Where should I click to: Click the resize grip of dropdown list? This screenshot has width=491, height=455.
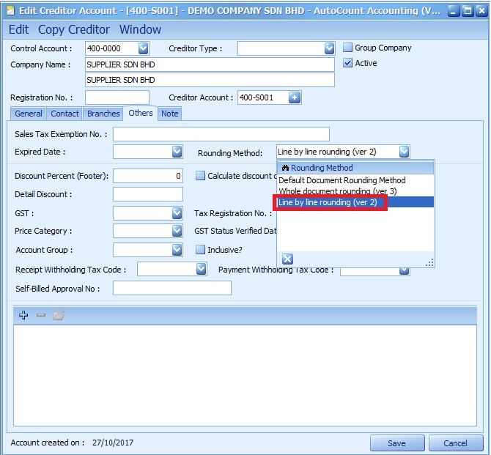point(429,262)
